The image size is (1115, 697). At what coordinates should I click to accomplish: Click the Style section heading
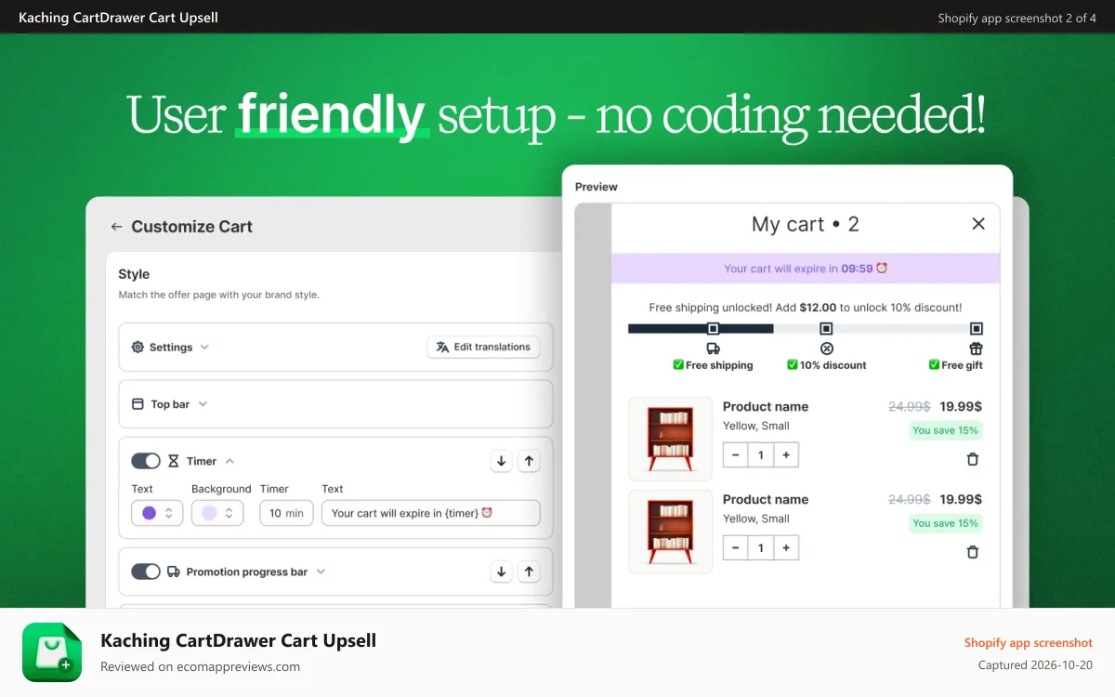pos(134,274)
